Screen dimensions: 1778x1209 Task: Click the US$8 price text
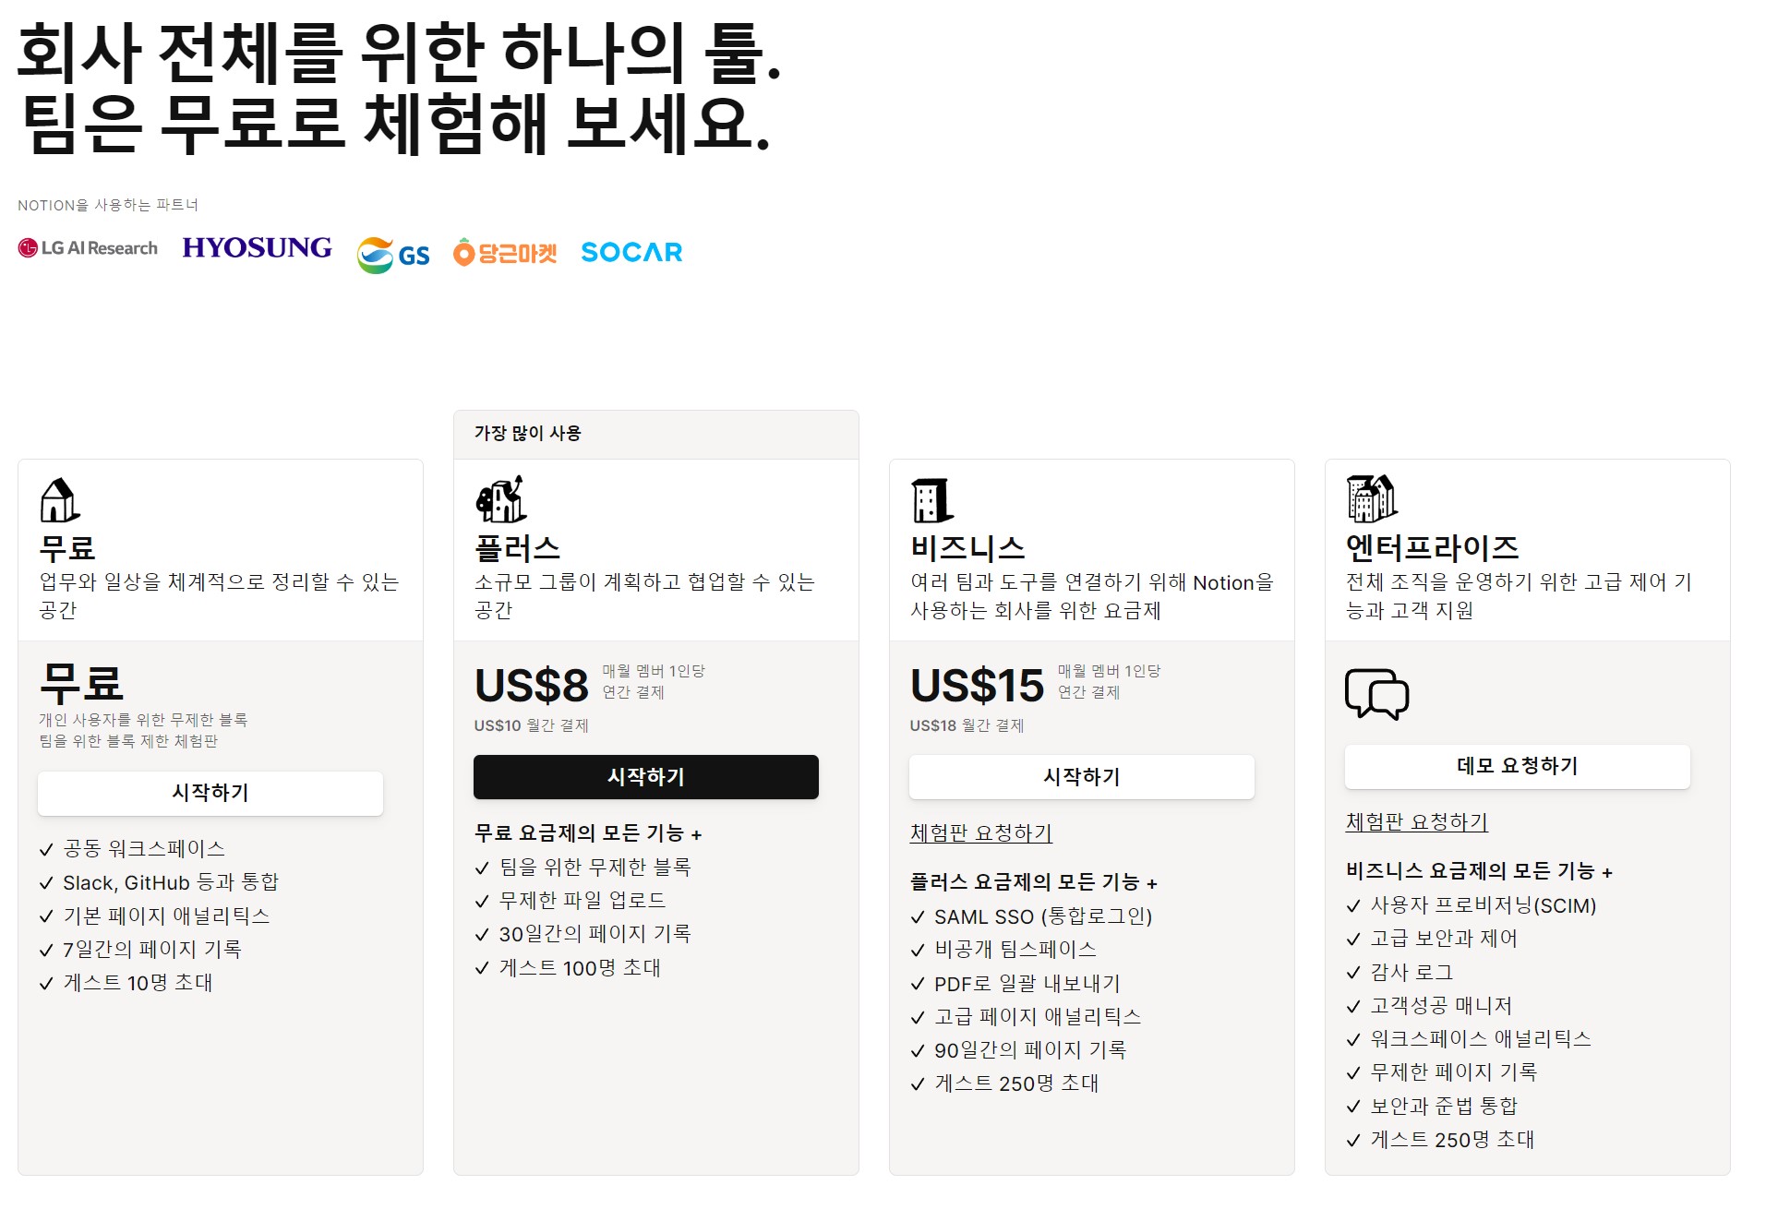point(532,686)
